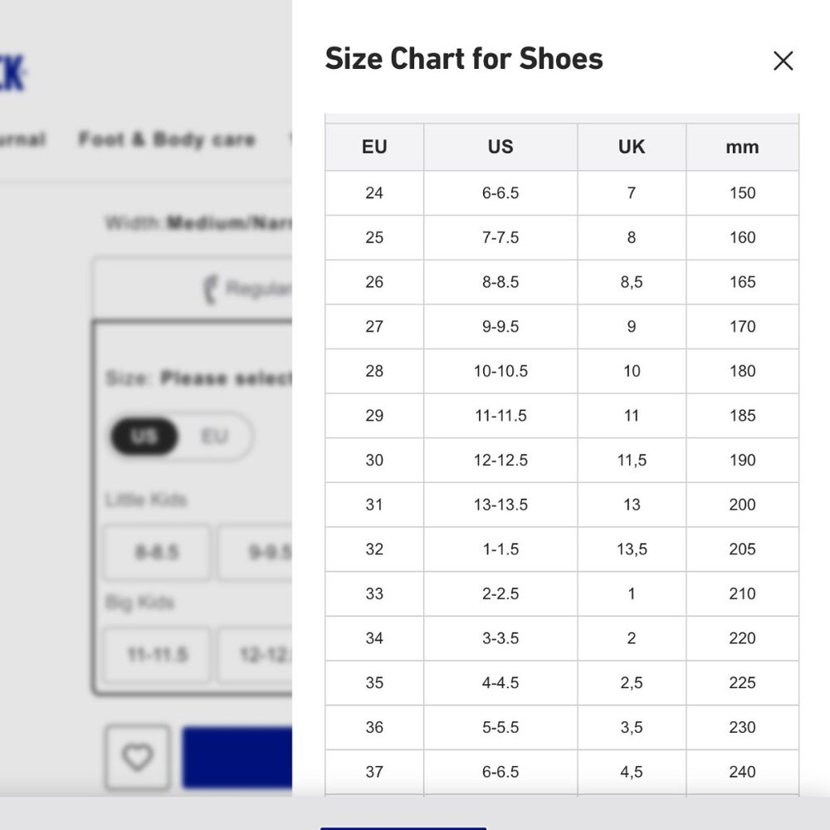Click the 13-13.5 US size cell

click(500, 505)
